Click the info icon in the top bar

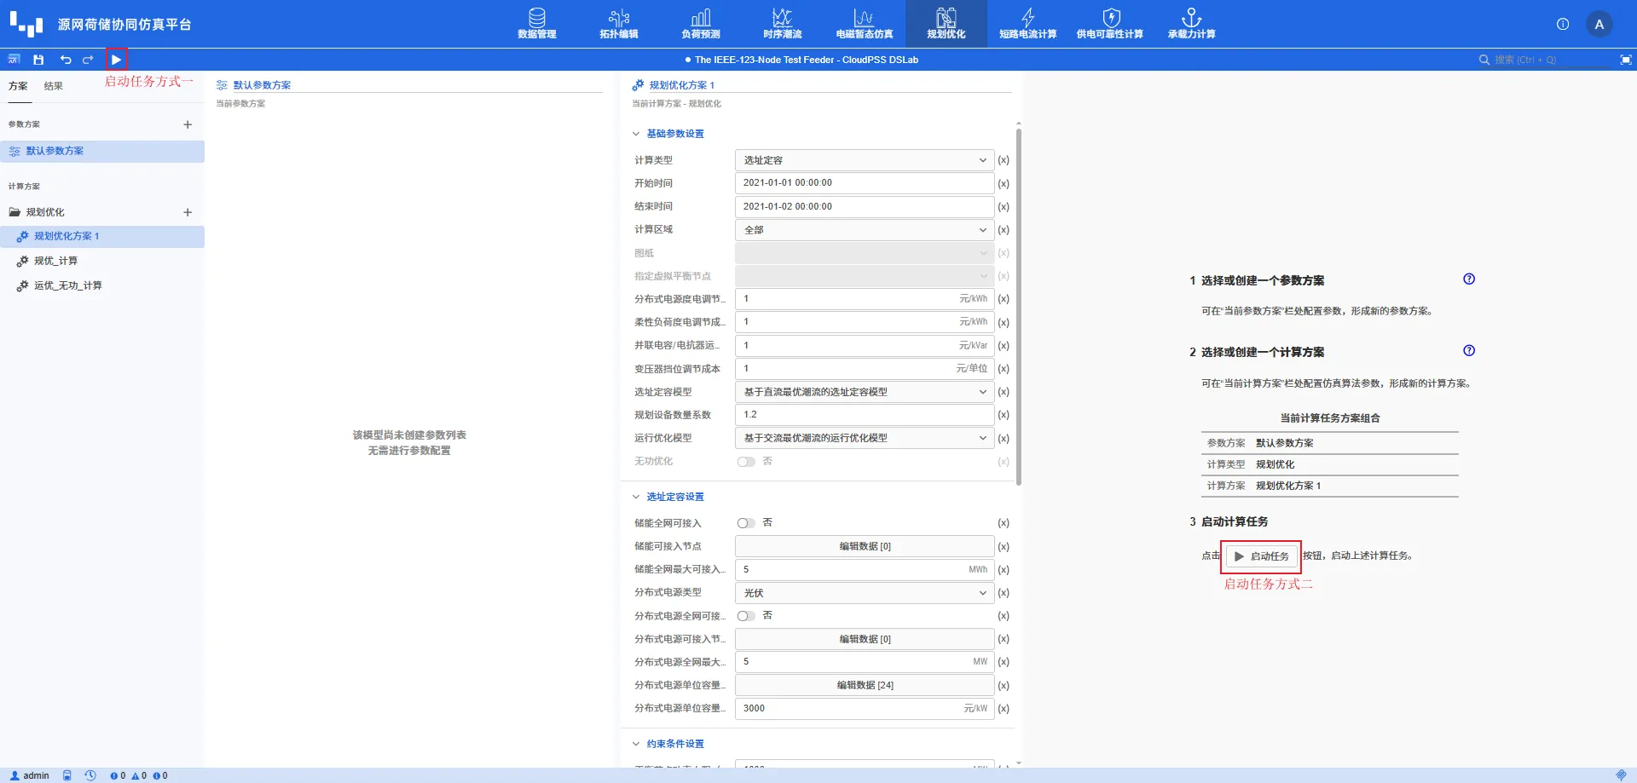pyautogui.click(x=1563, y=24)
